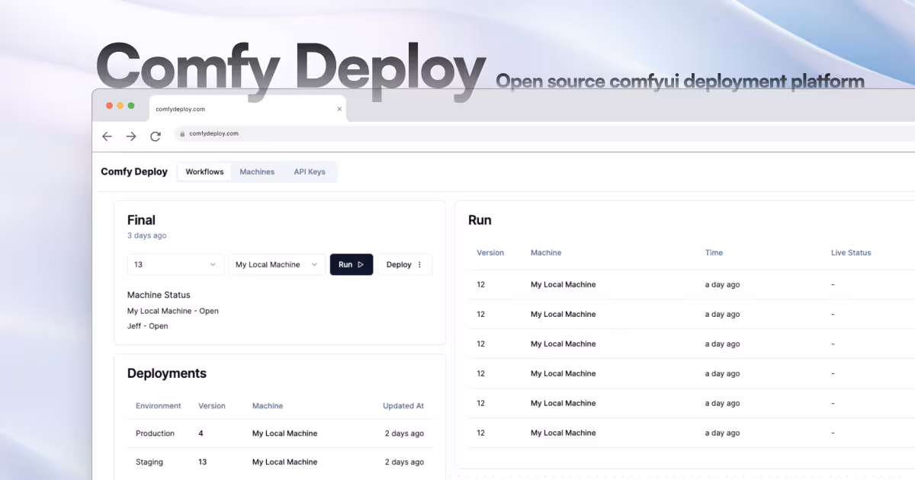Viewport: 915px width, 480px height.
Task: Click the browser forward navigation arrow
Action: [130, 136]
